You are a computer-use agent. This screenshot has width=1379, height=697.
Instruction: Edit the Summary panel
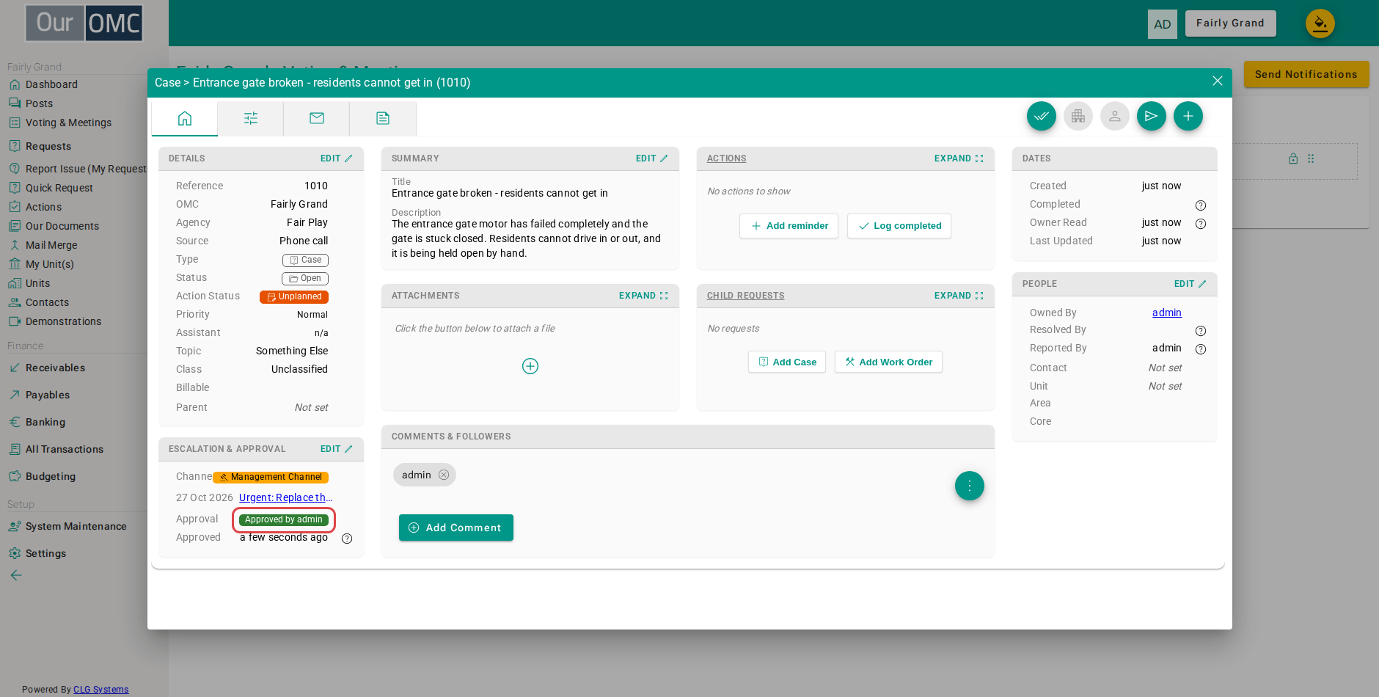[x=652, y=158]
